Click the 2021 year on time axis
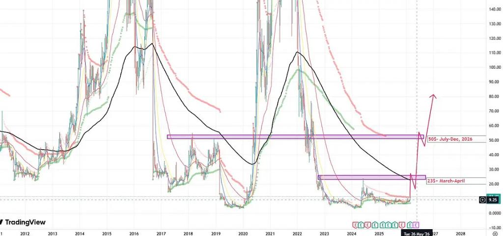This screenshot has height=236, width=503. pyautogui.click(x=270, y=234)
